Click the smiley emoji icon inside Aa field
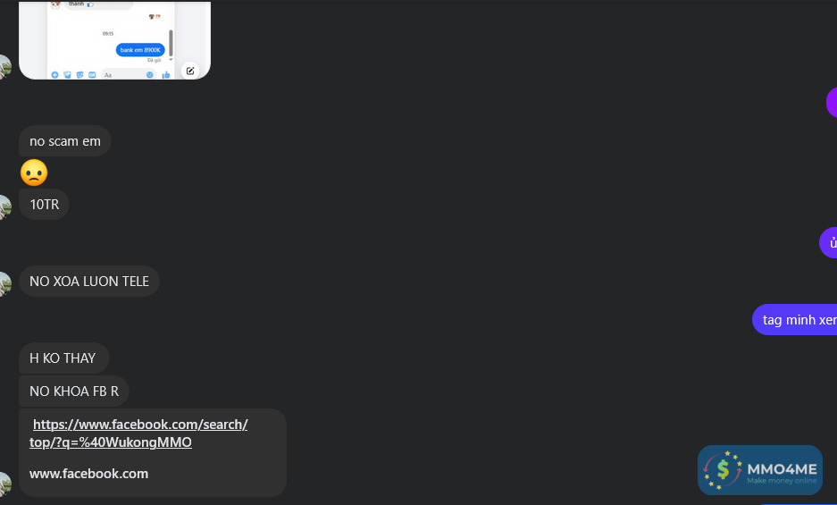Image resolution: width=837 pixels, height=505 pixels. coord(149,75)
